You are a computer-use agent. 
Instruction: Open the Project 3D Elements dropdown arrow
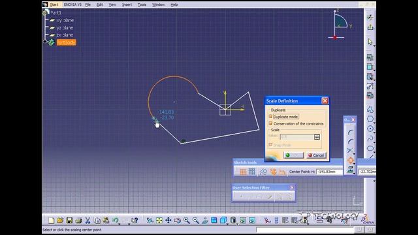pos(354,174)
